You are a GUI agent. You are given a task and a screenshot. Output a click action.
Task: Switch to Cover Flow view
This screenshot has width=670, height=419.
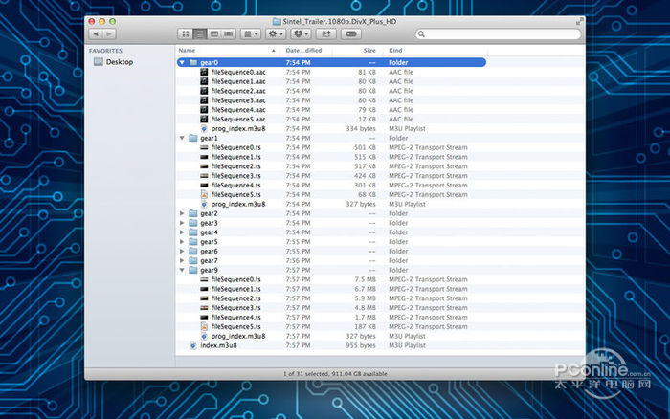[x=228, y=33]
